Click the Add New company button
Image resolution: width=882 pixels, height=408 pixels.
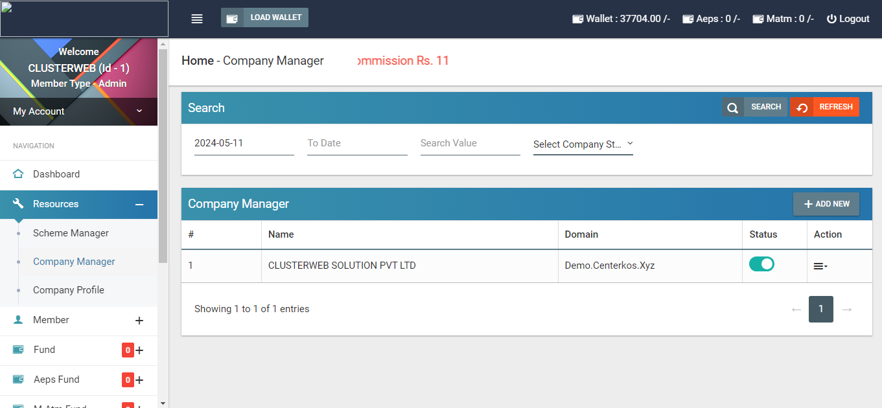point(826,204)
